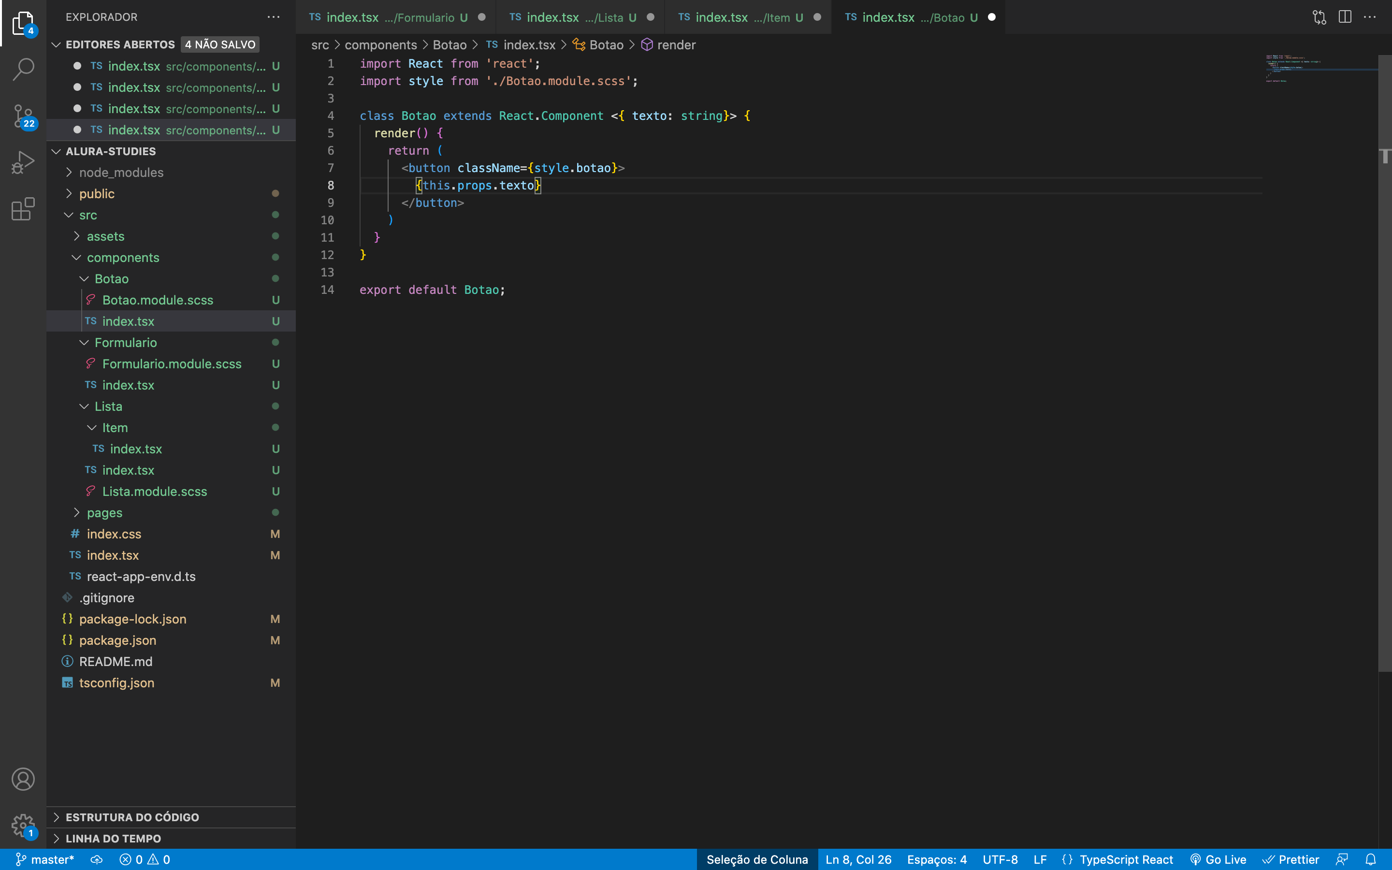This screenshot has height=870, width=1392.
Task: Open the .gitignore file
Action: pos(172,598)
